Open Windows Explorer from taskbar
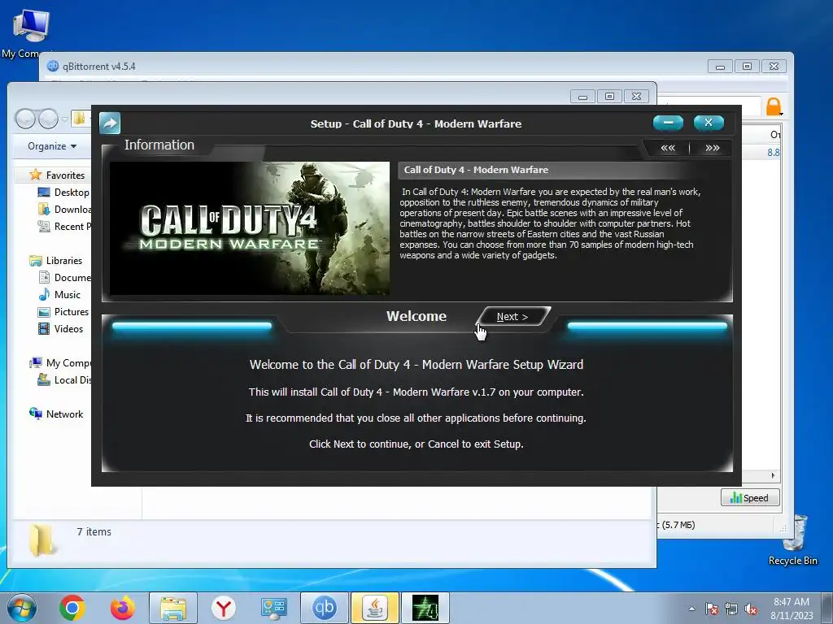Image resolution: width=833 pixels, height=624 pixels. [173, 608]
